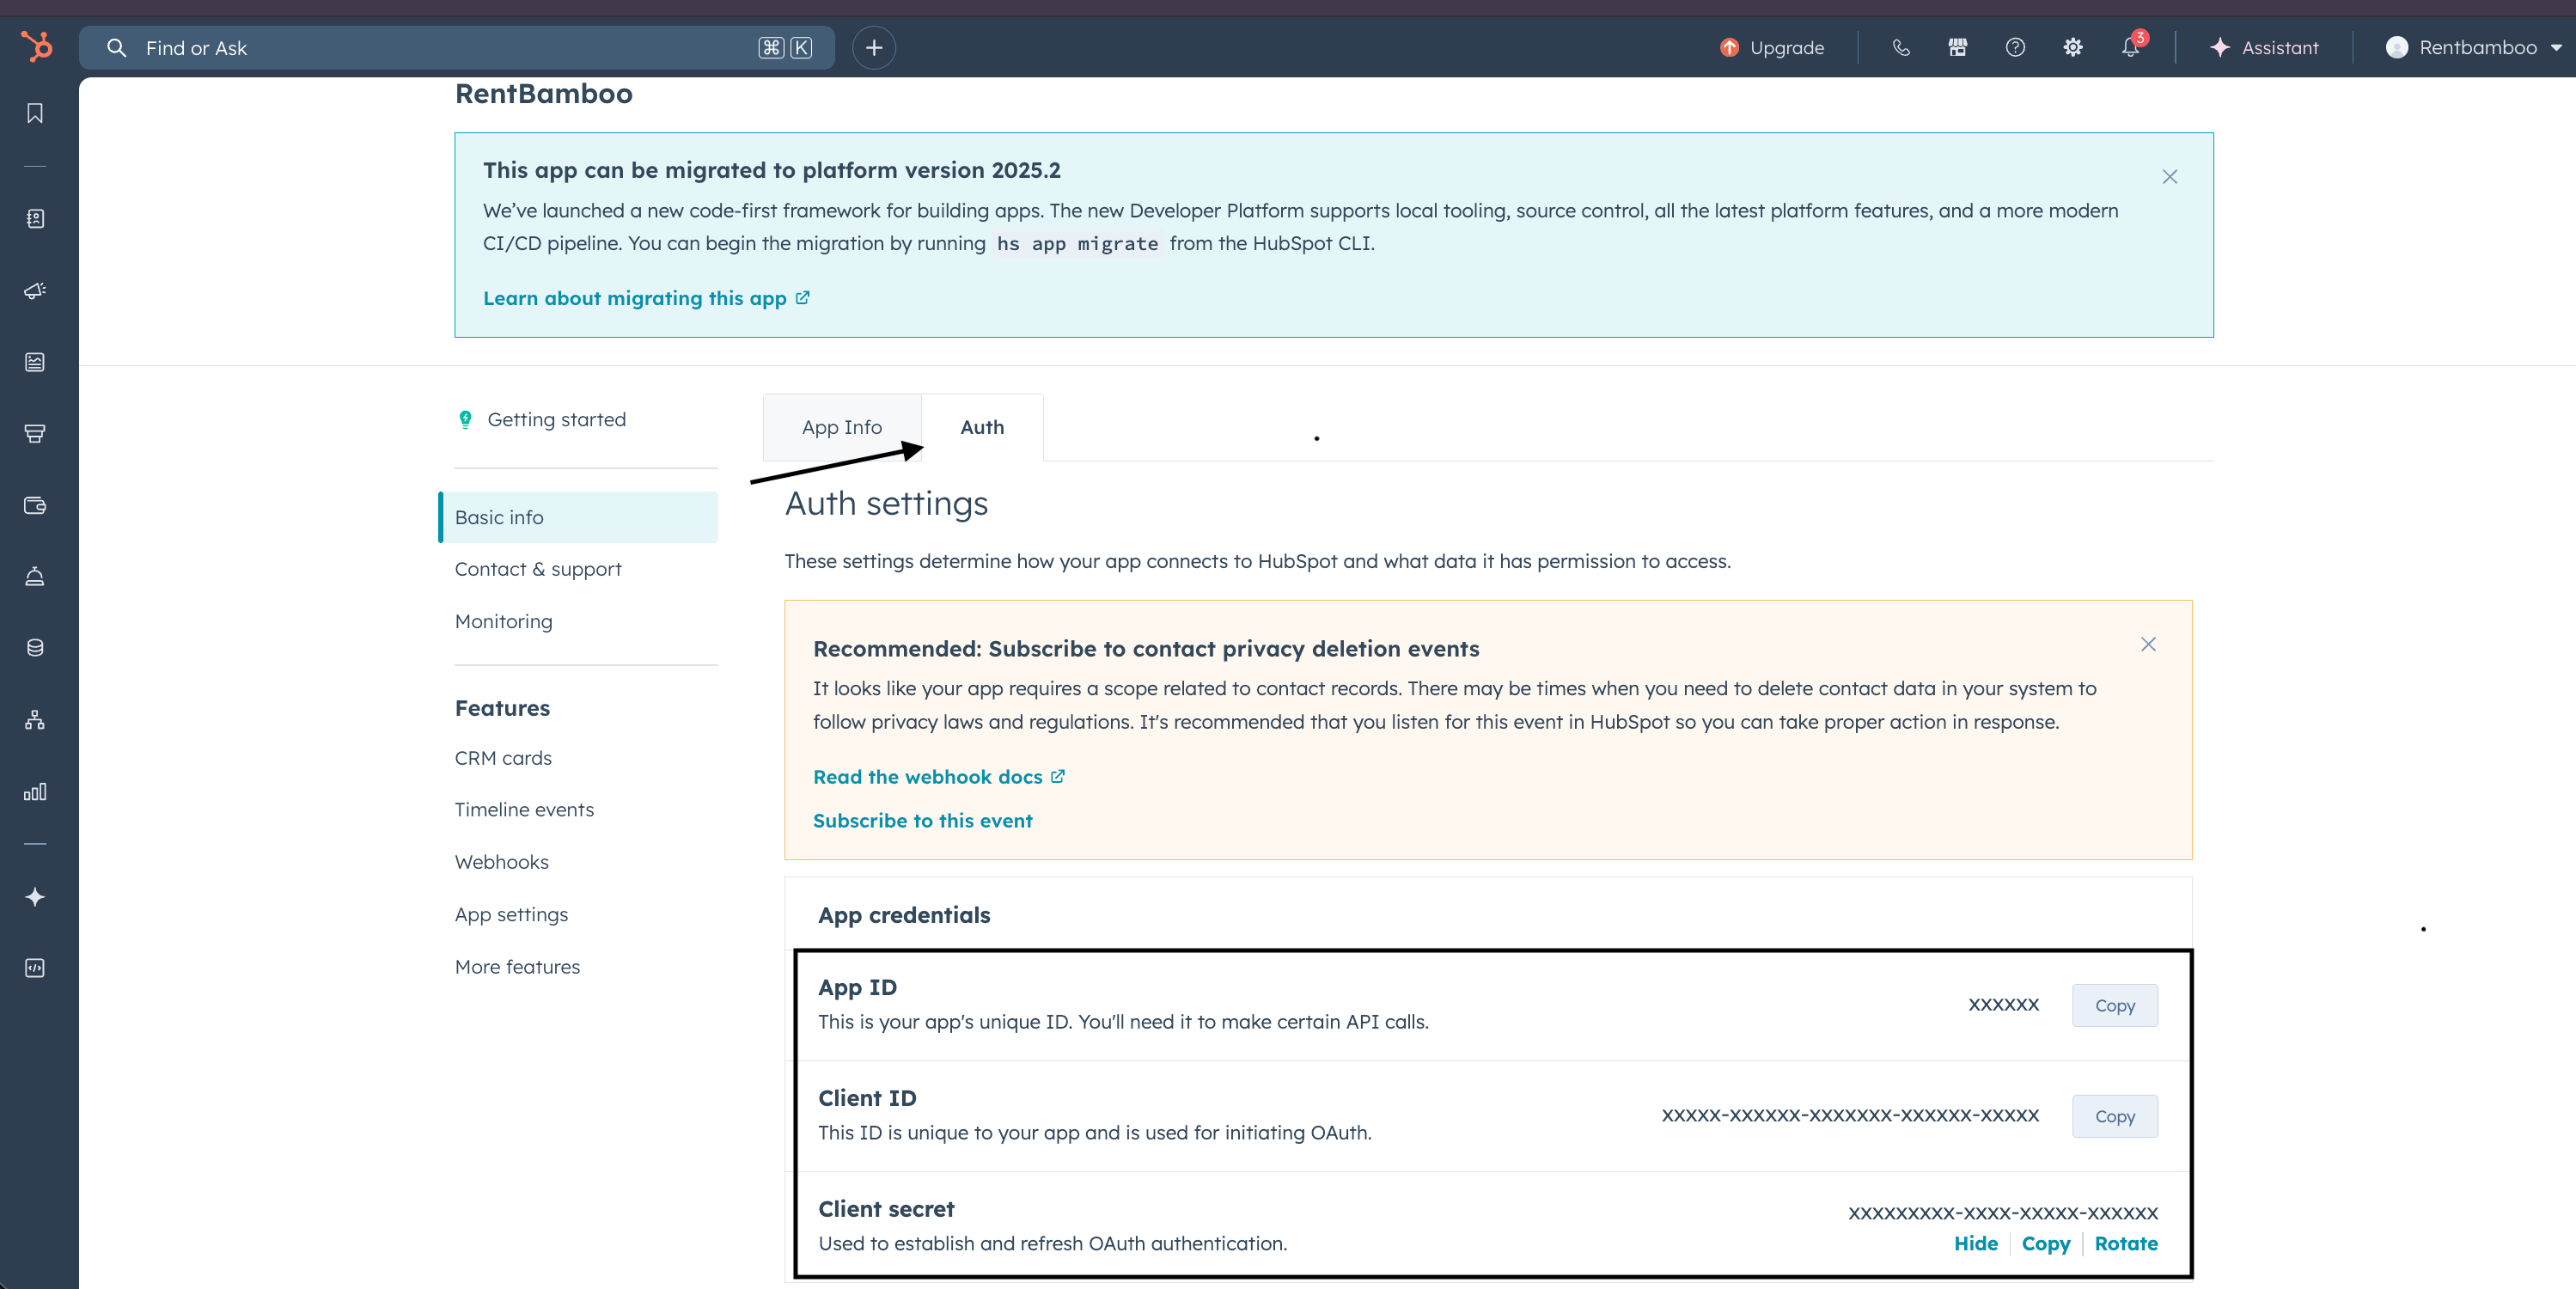The width and height of the screenshot is (2576, 1289).
Task: Go to Contact & support section
Action: coord(538,569)
